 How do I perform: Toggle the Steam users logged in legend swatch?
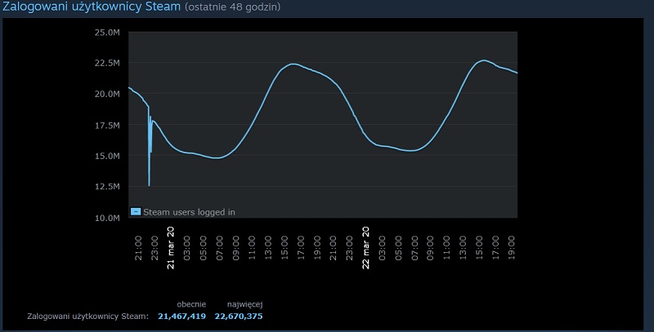tap(136, 211)
